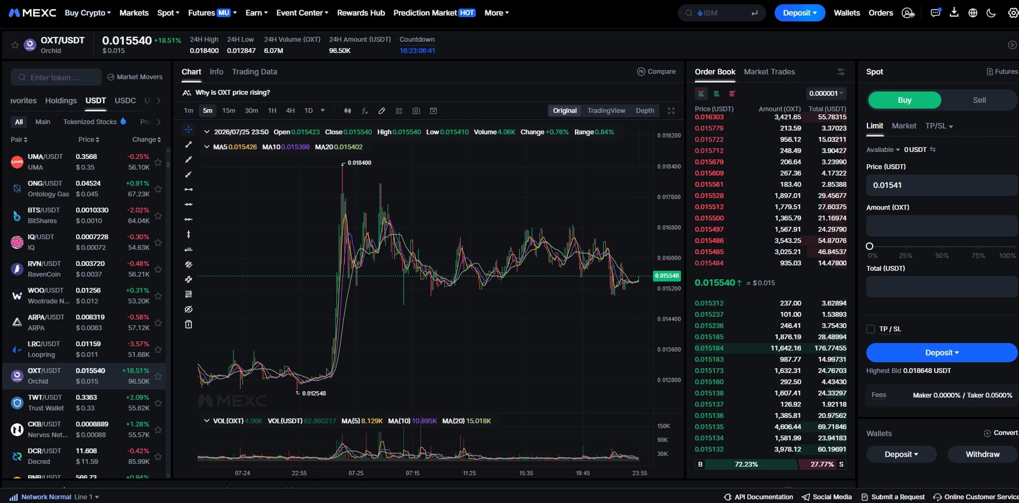Open language globe icon
This screenshot has width=1019, height=503.
973,13
